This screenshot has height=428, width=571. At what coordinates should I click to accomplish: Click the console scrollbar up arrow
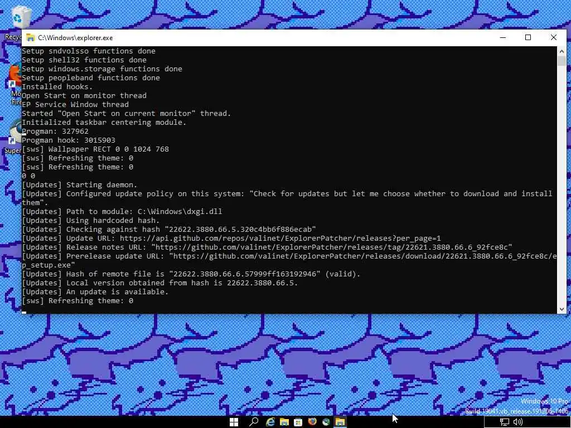pyautogui.click(x=562, y=51)
